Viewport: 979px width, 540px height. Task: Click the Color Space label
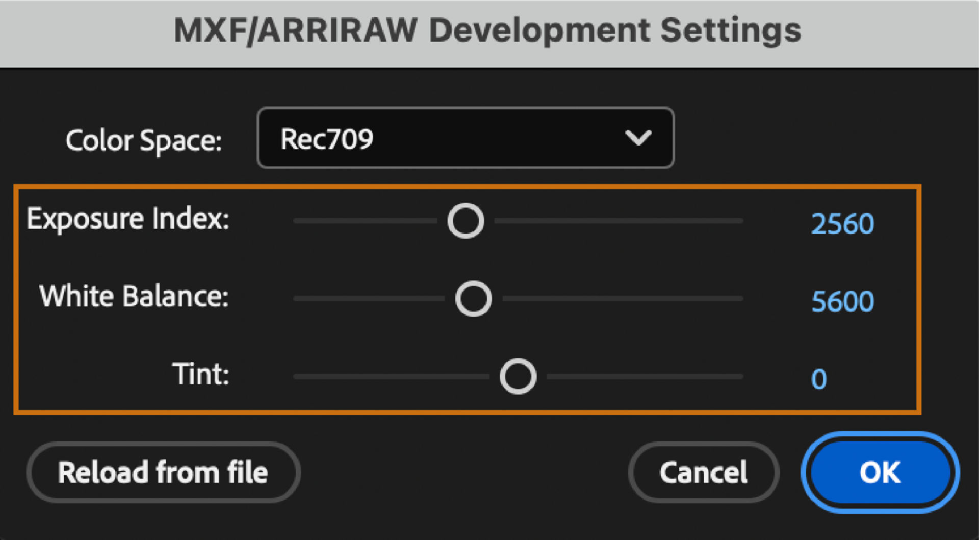pos(144,140)
